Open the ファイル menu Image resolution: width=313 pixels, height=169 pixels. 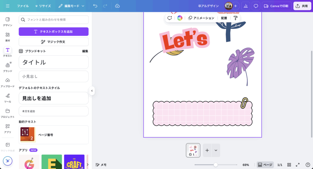23,6
